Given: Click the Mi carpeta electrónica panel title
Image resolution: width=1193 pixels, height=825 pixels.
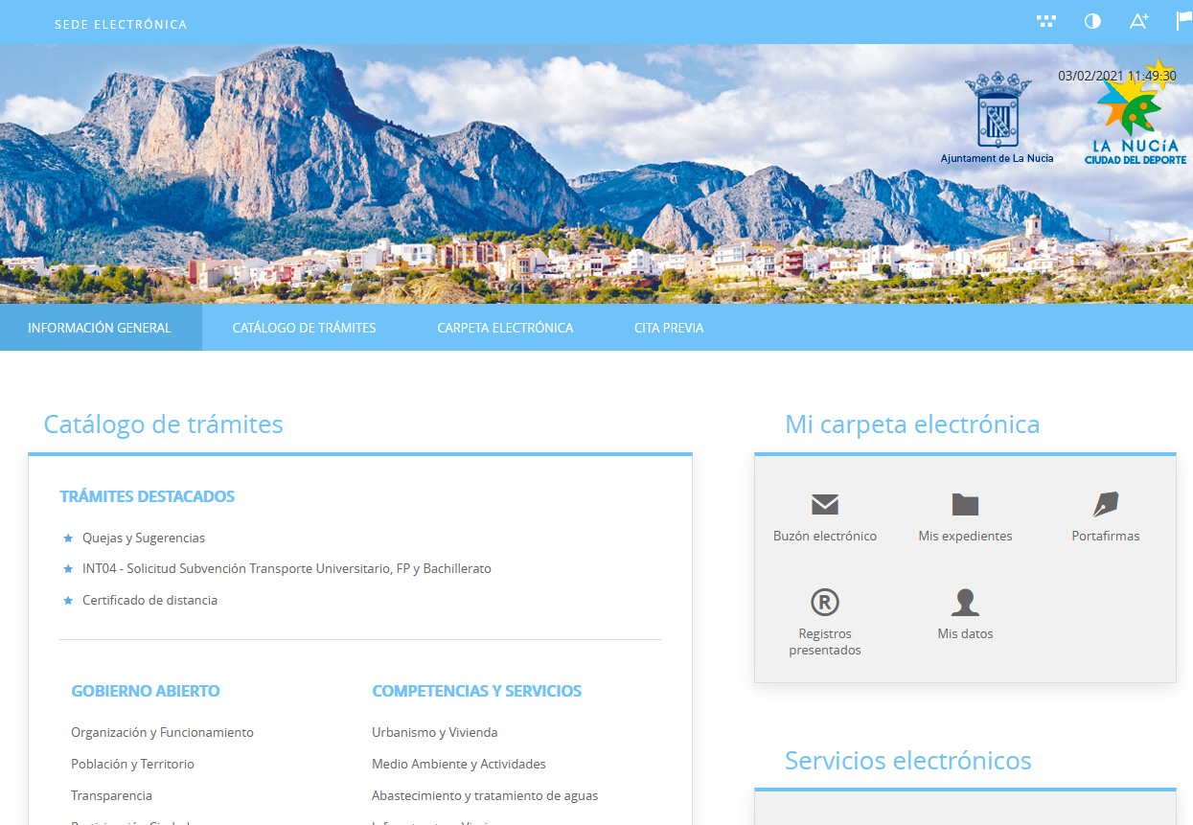Looking at the screenshot, I should [x=912, y=424].
